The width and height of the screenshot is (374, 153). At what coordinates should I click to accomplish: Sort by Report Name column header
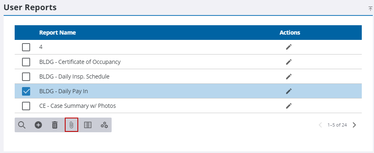point(57,33)
